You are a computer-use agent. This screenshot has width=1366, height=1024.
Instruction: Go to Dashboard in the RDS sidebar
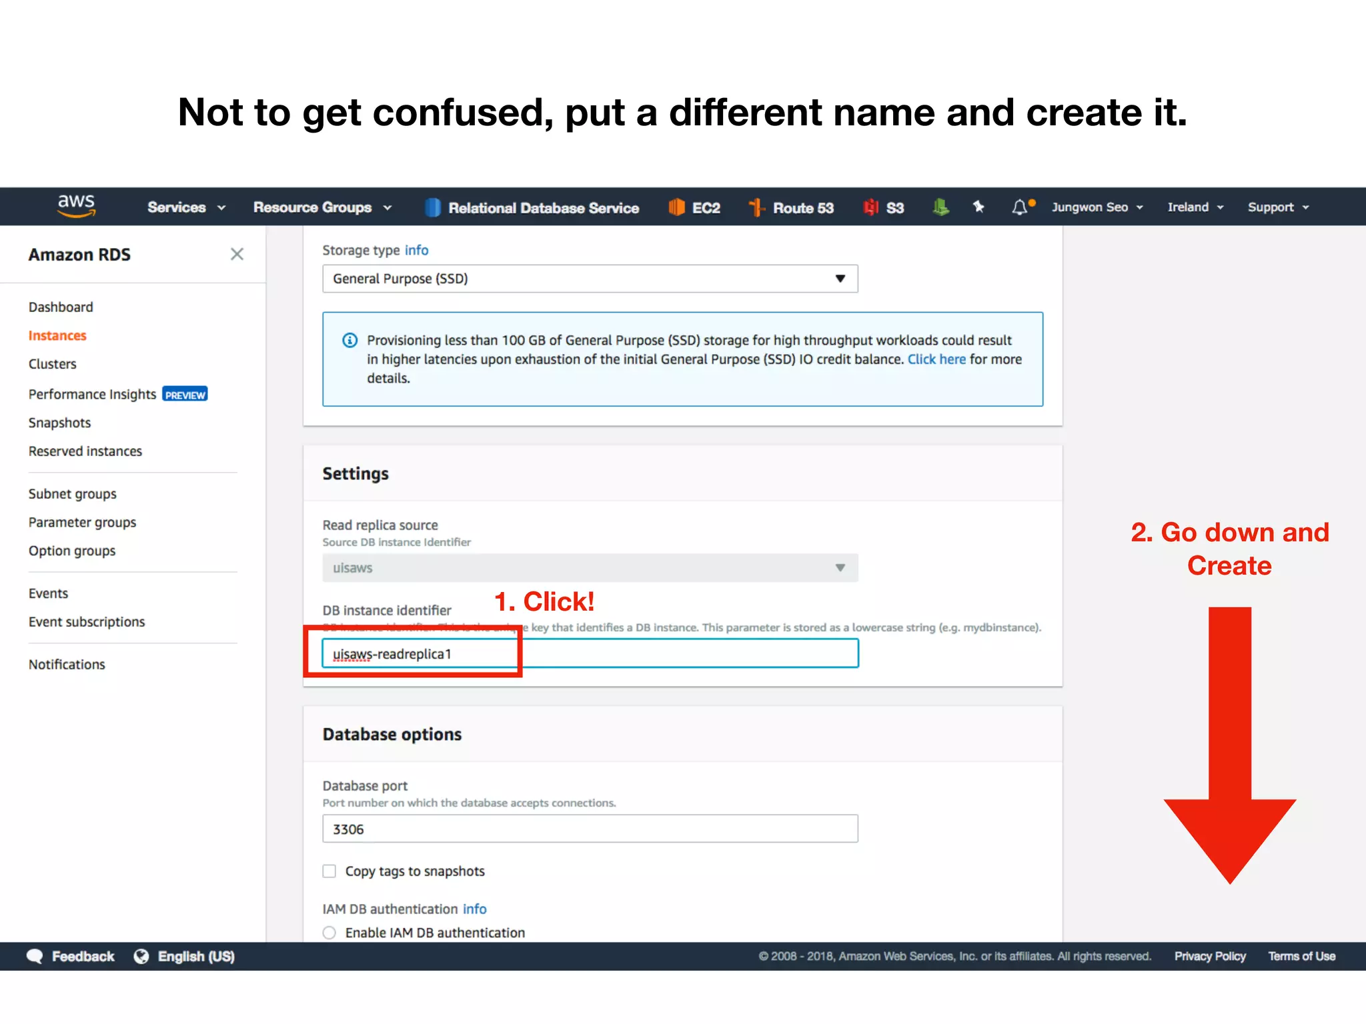click(61, 307)
